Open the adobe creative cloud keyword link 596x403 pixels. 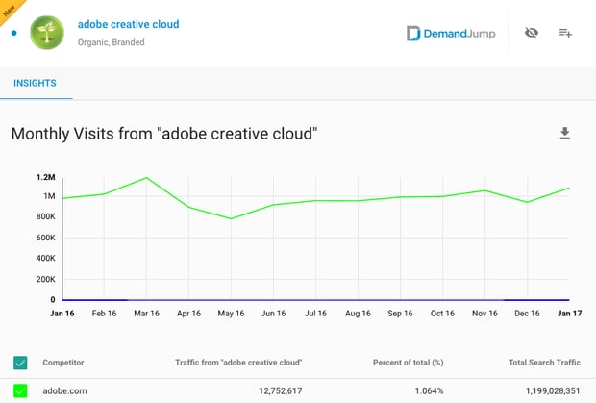coord(129,24)
